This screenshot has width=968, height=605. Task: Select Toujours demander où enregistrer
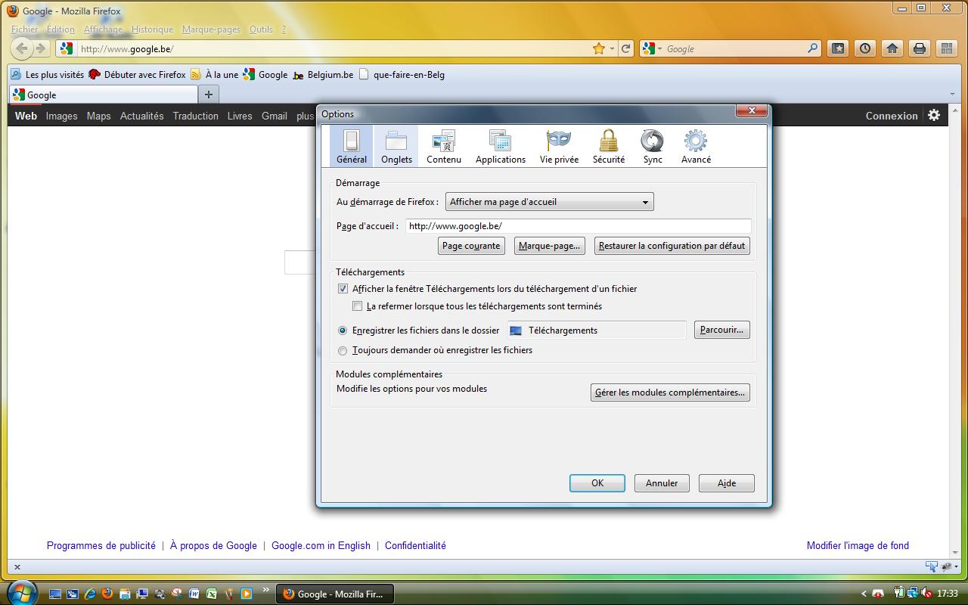click(x=343, y=350)
